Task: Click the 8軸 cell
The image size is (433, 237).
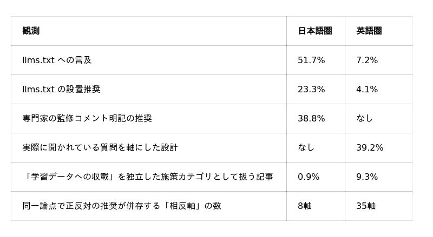Action: (305, 206)
